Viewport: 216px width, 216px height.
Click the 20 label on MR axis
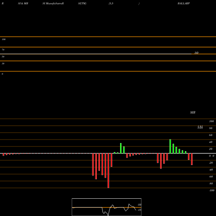[211, 149]
